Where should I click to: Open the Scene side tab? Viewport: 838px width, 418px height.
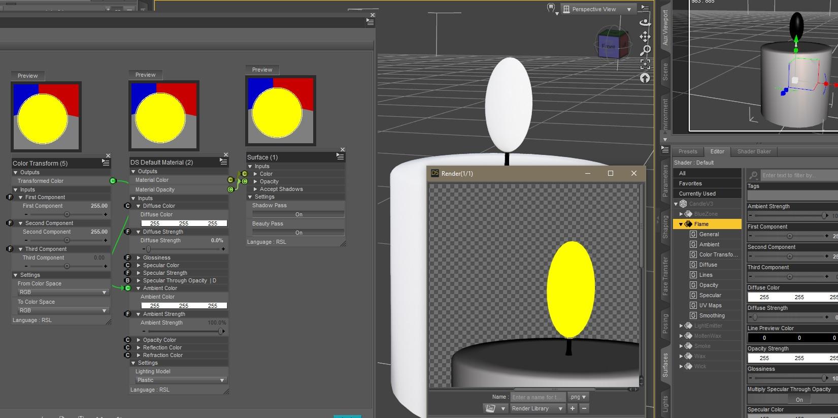[665, 72]
